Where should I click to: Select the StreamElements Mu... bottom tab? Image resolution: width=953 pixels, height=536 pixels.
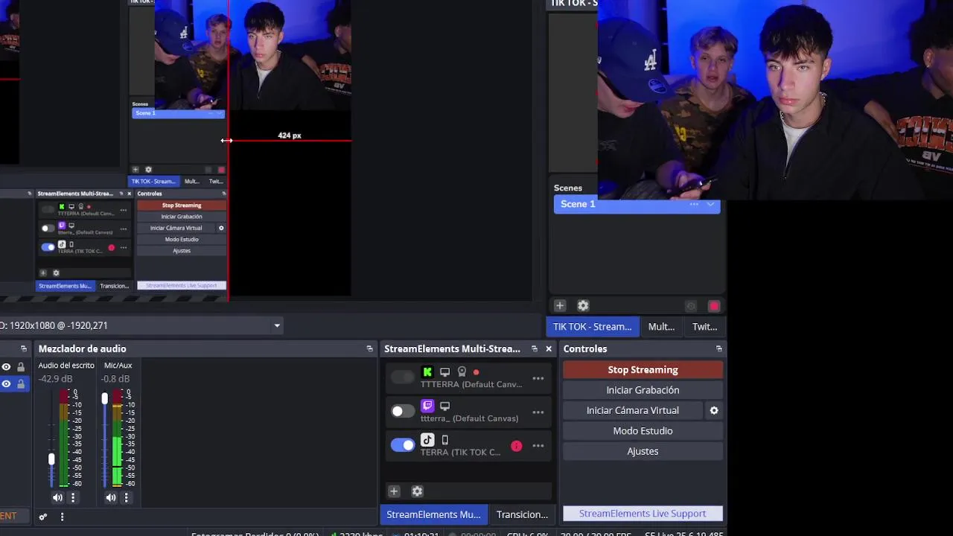click(433, 514)
